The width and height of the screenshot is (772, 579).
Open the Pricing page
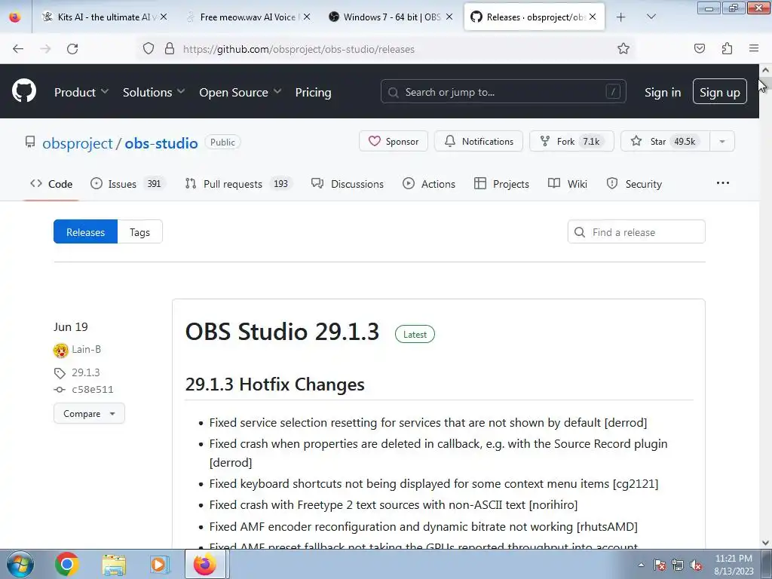tap(313, 92)
